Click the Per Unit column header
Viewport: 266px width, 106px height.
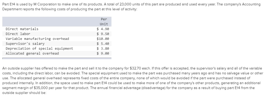(104, 22)
